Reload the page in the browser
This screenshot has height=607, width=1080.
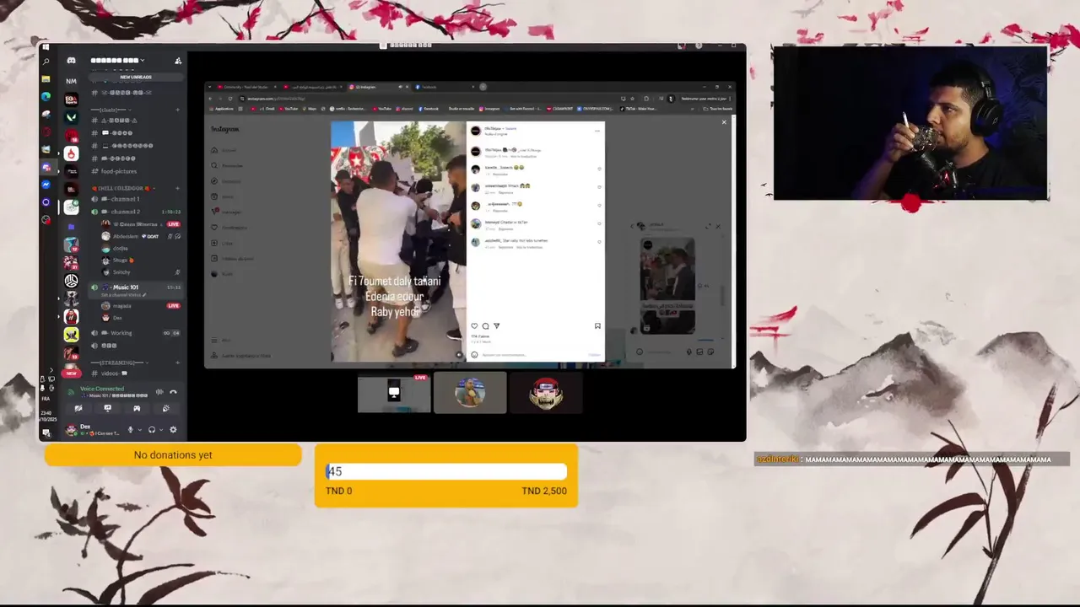(230, 99)
